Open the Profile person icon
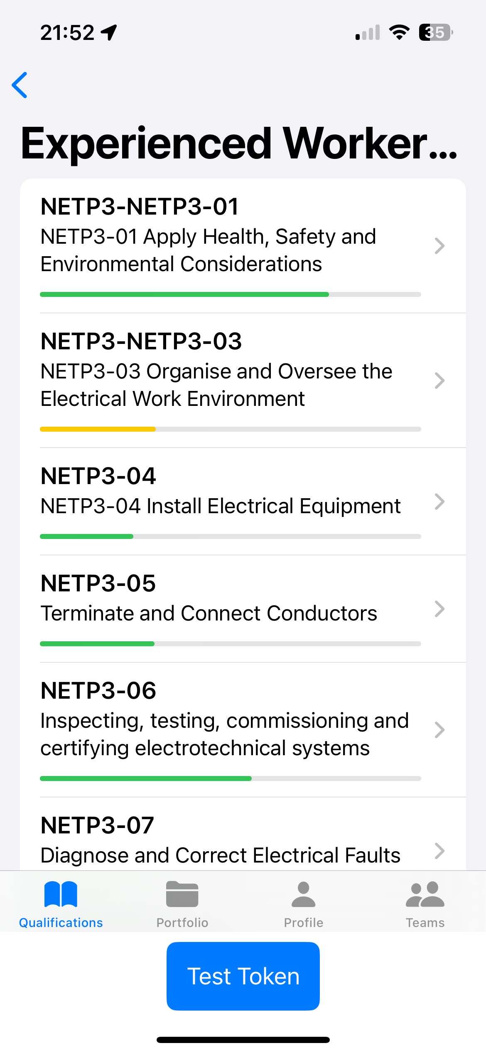The height and width of the screenshot is (1053, 486). (303, 894)
